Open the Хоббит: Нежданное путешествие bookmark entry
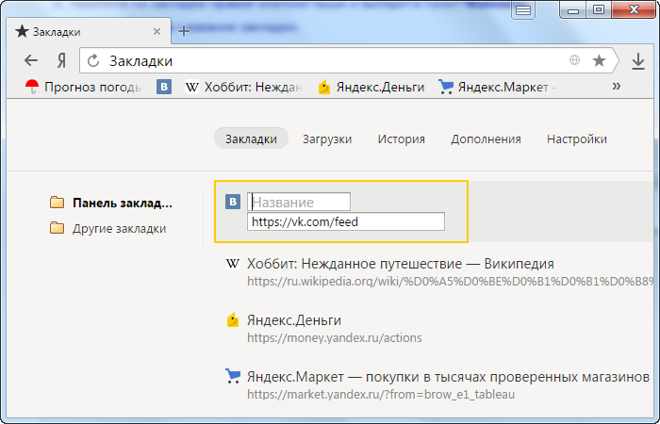 401,264
